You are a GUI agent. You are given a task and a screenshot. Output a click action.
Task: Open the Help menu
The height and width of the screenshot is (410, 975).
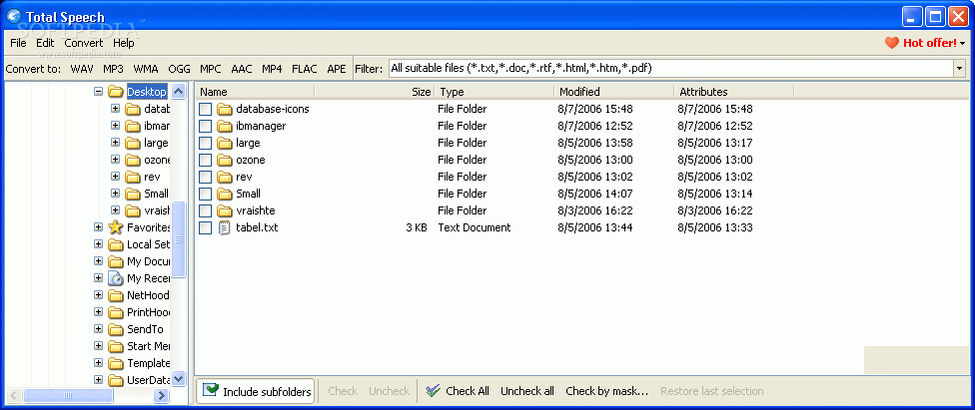(x=123, y=43)
